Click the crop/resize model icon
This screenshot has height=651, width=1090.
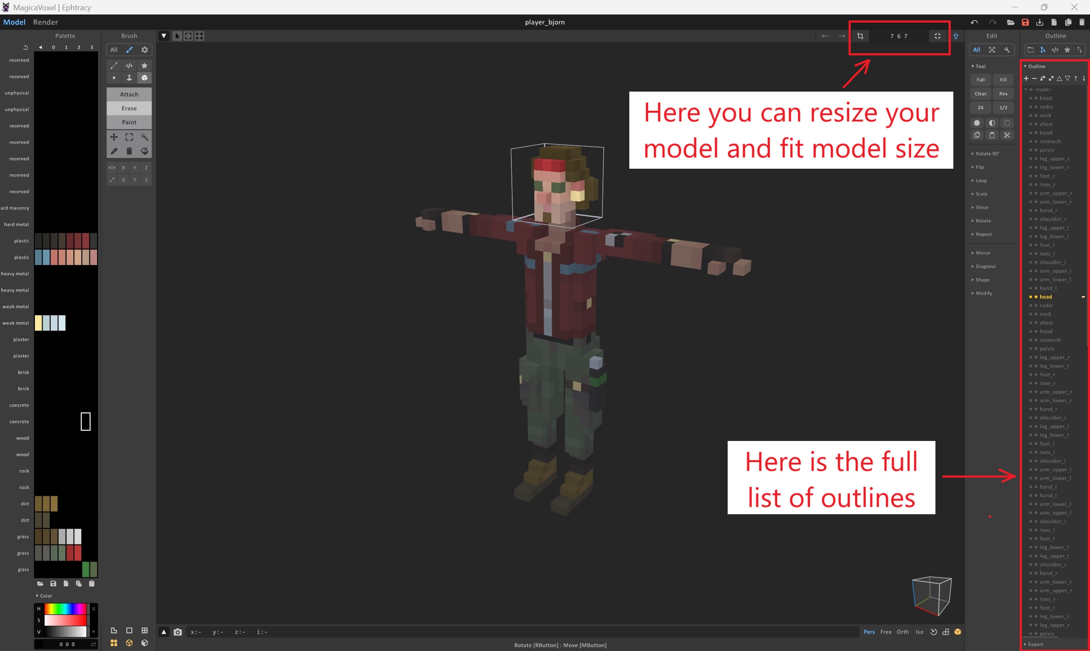click(x=860, y=36)
